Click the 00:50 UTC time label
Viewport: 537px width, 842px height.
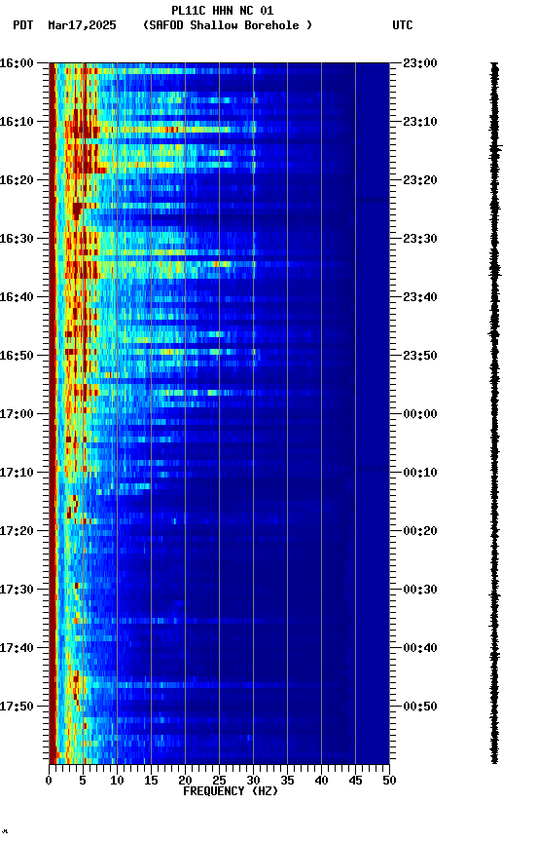[x=420, y=707]
